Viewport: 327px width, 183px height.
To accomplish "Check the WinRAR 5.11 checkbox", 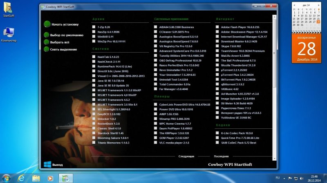I will [x=94, y=36].
